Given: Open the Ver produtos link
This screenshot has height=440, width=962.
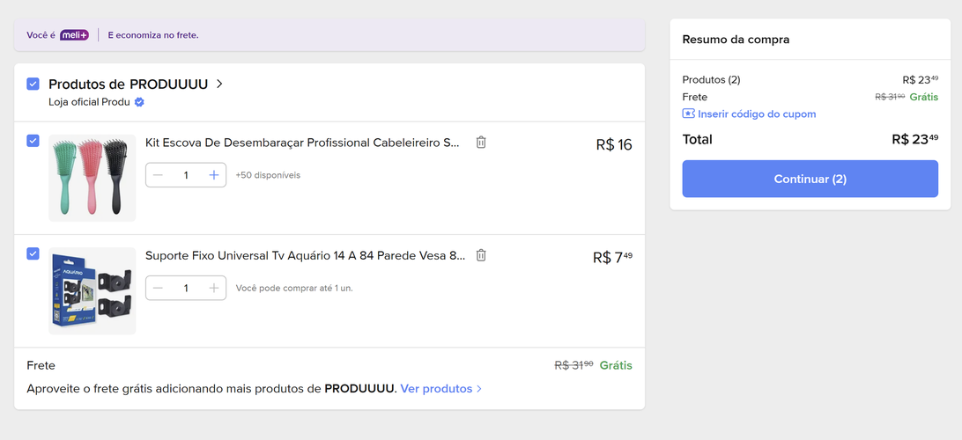Looking at the screenshot, I should click(440, 389).
